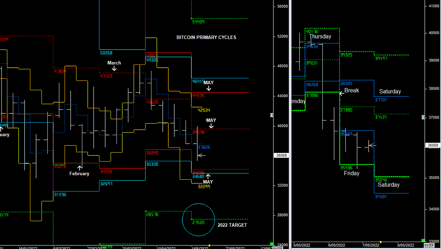
Task: Click the Thursday label in the right chart
Action: pyautogui.click(x=320, y=37)
